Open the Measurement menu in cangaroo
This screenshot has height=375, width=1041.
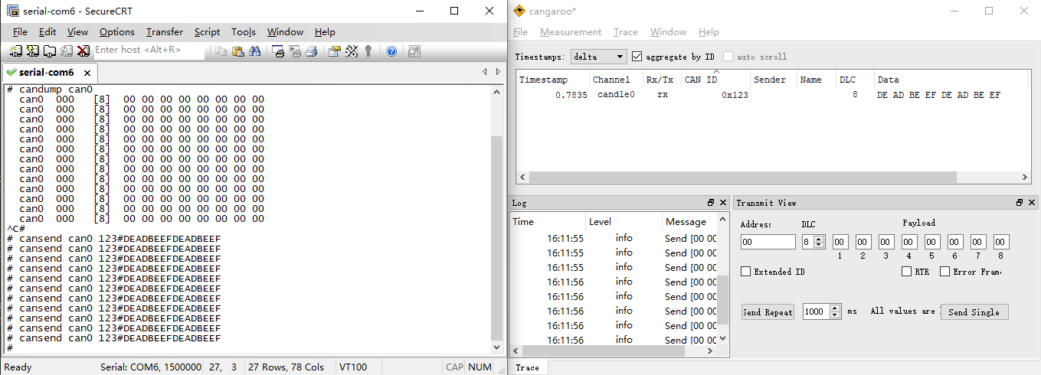click(571, 32)
